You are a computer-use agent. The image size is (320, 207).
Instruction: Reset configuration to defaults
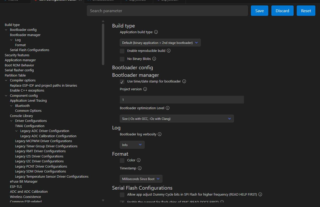(x=306, y=11)
